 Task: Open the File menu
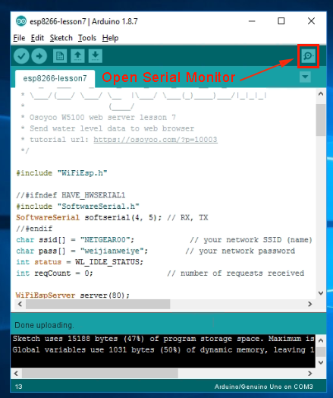(19, 38)
